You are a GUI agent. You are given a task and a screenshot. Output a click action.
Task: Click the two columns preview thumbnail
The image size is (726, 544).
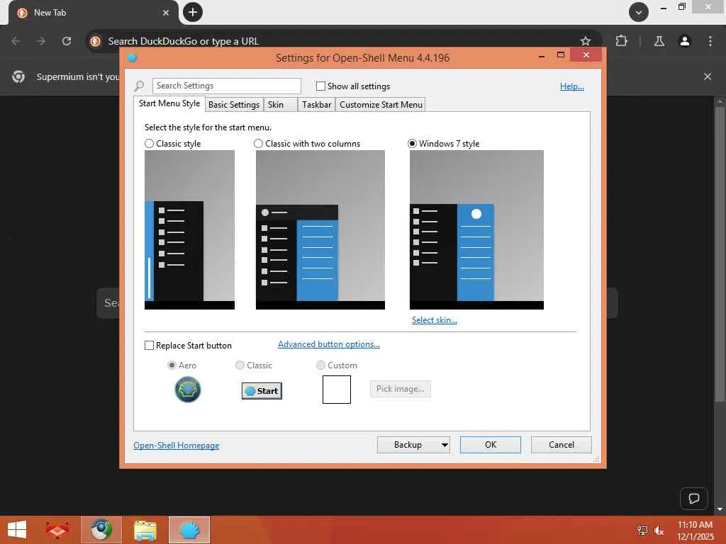point(320,230)
